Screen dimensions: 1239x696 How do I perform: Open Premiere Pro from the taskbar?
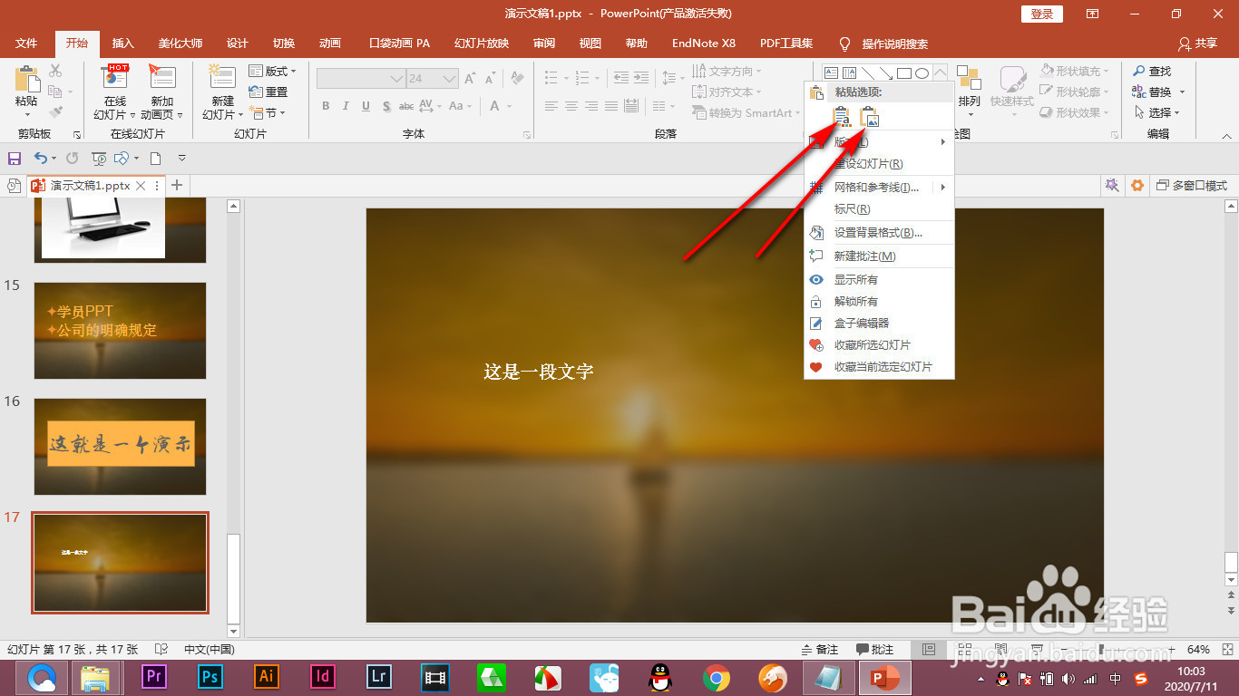tap(154, 677)
